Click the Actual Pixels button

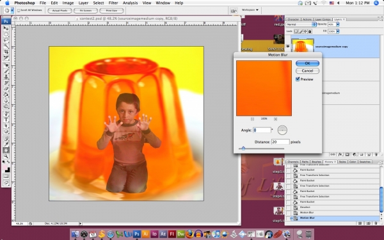[x=60, y=10]
